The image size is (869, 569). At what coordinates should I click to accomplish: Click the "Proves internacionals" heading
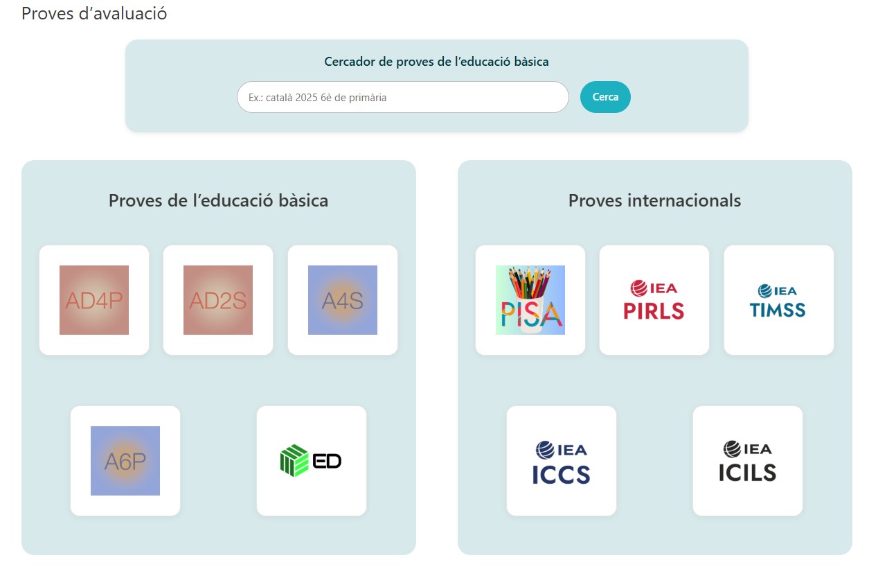654,201
